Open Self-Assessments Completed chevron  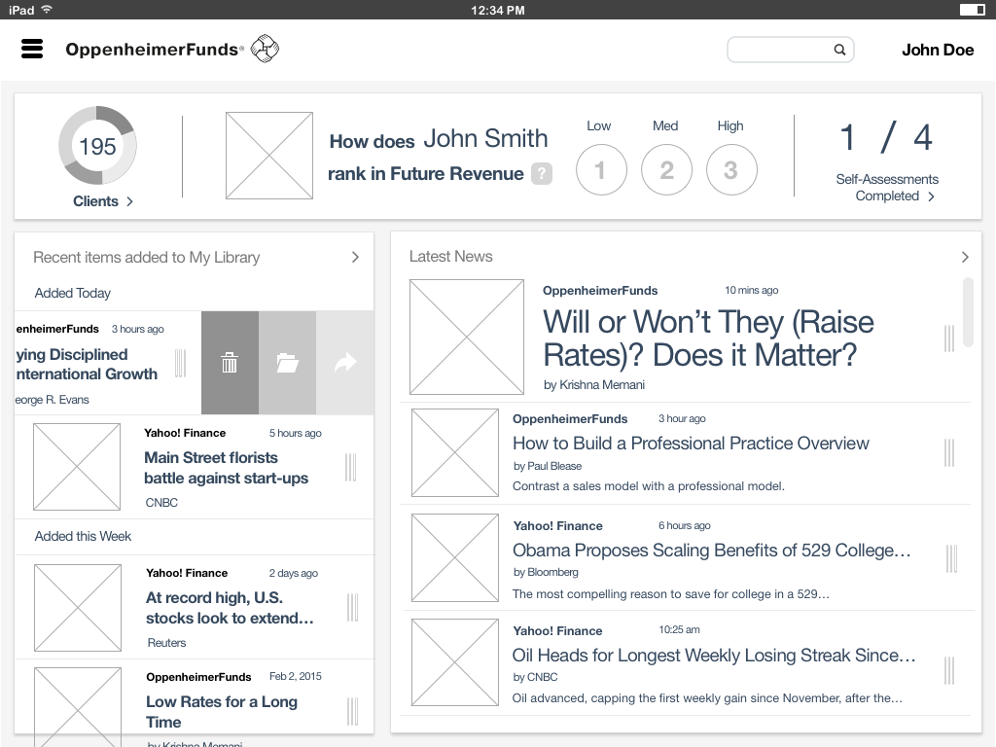pyautogui.click(x=931, y=196)
